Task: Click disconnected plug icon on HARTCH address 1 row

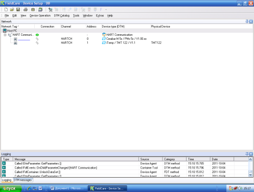Action: 37,43
